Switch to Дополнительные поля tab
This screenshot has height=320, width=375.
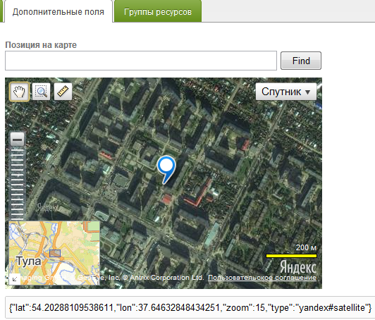(59, 11)
